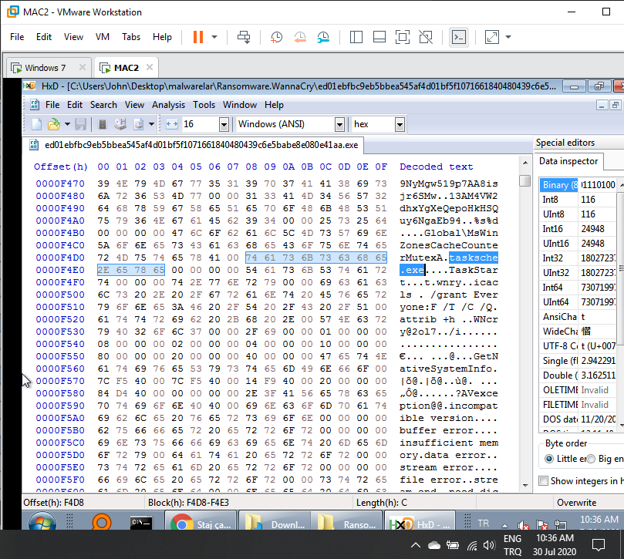624x559 pixels.
Task: Click the host volume speaker icon
Action: click(x=489, y=545)
